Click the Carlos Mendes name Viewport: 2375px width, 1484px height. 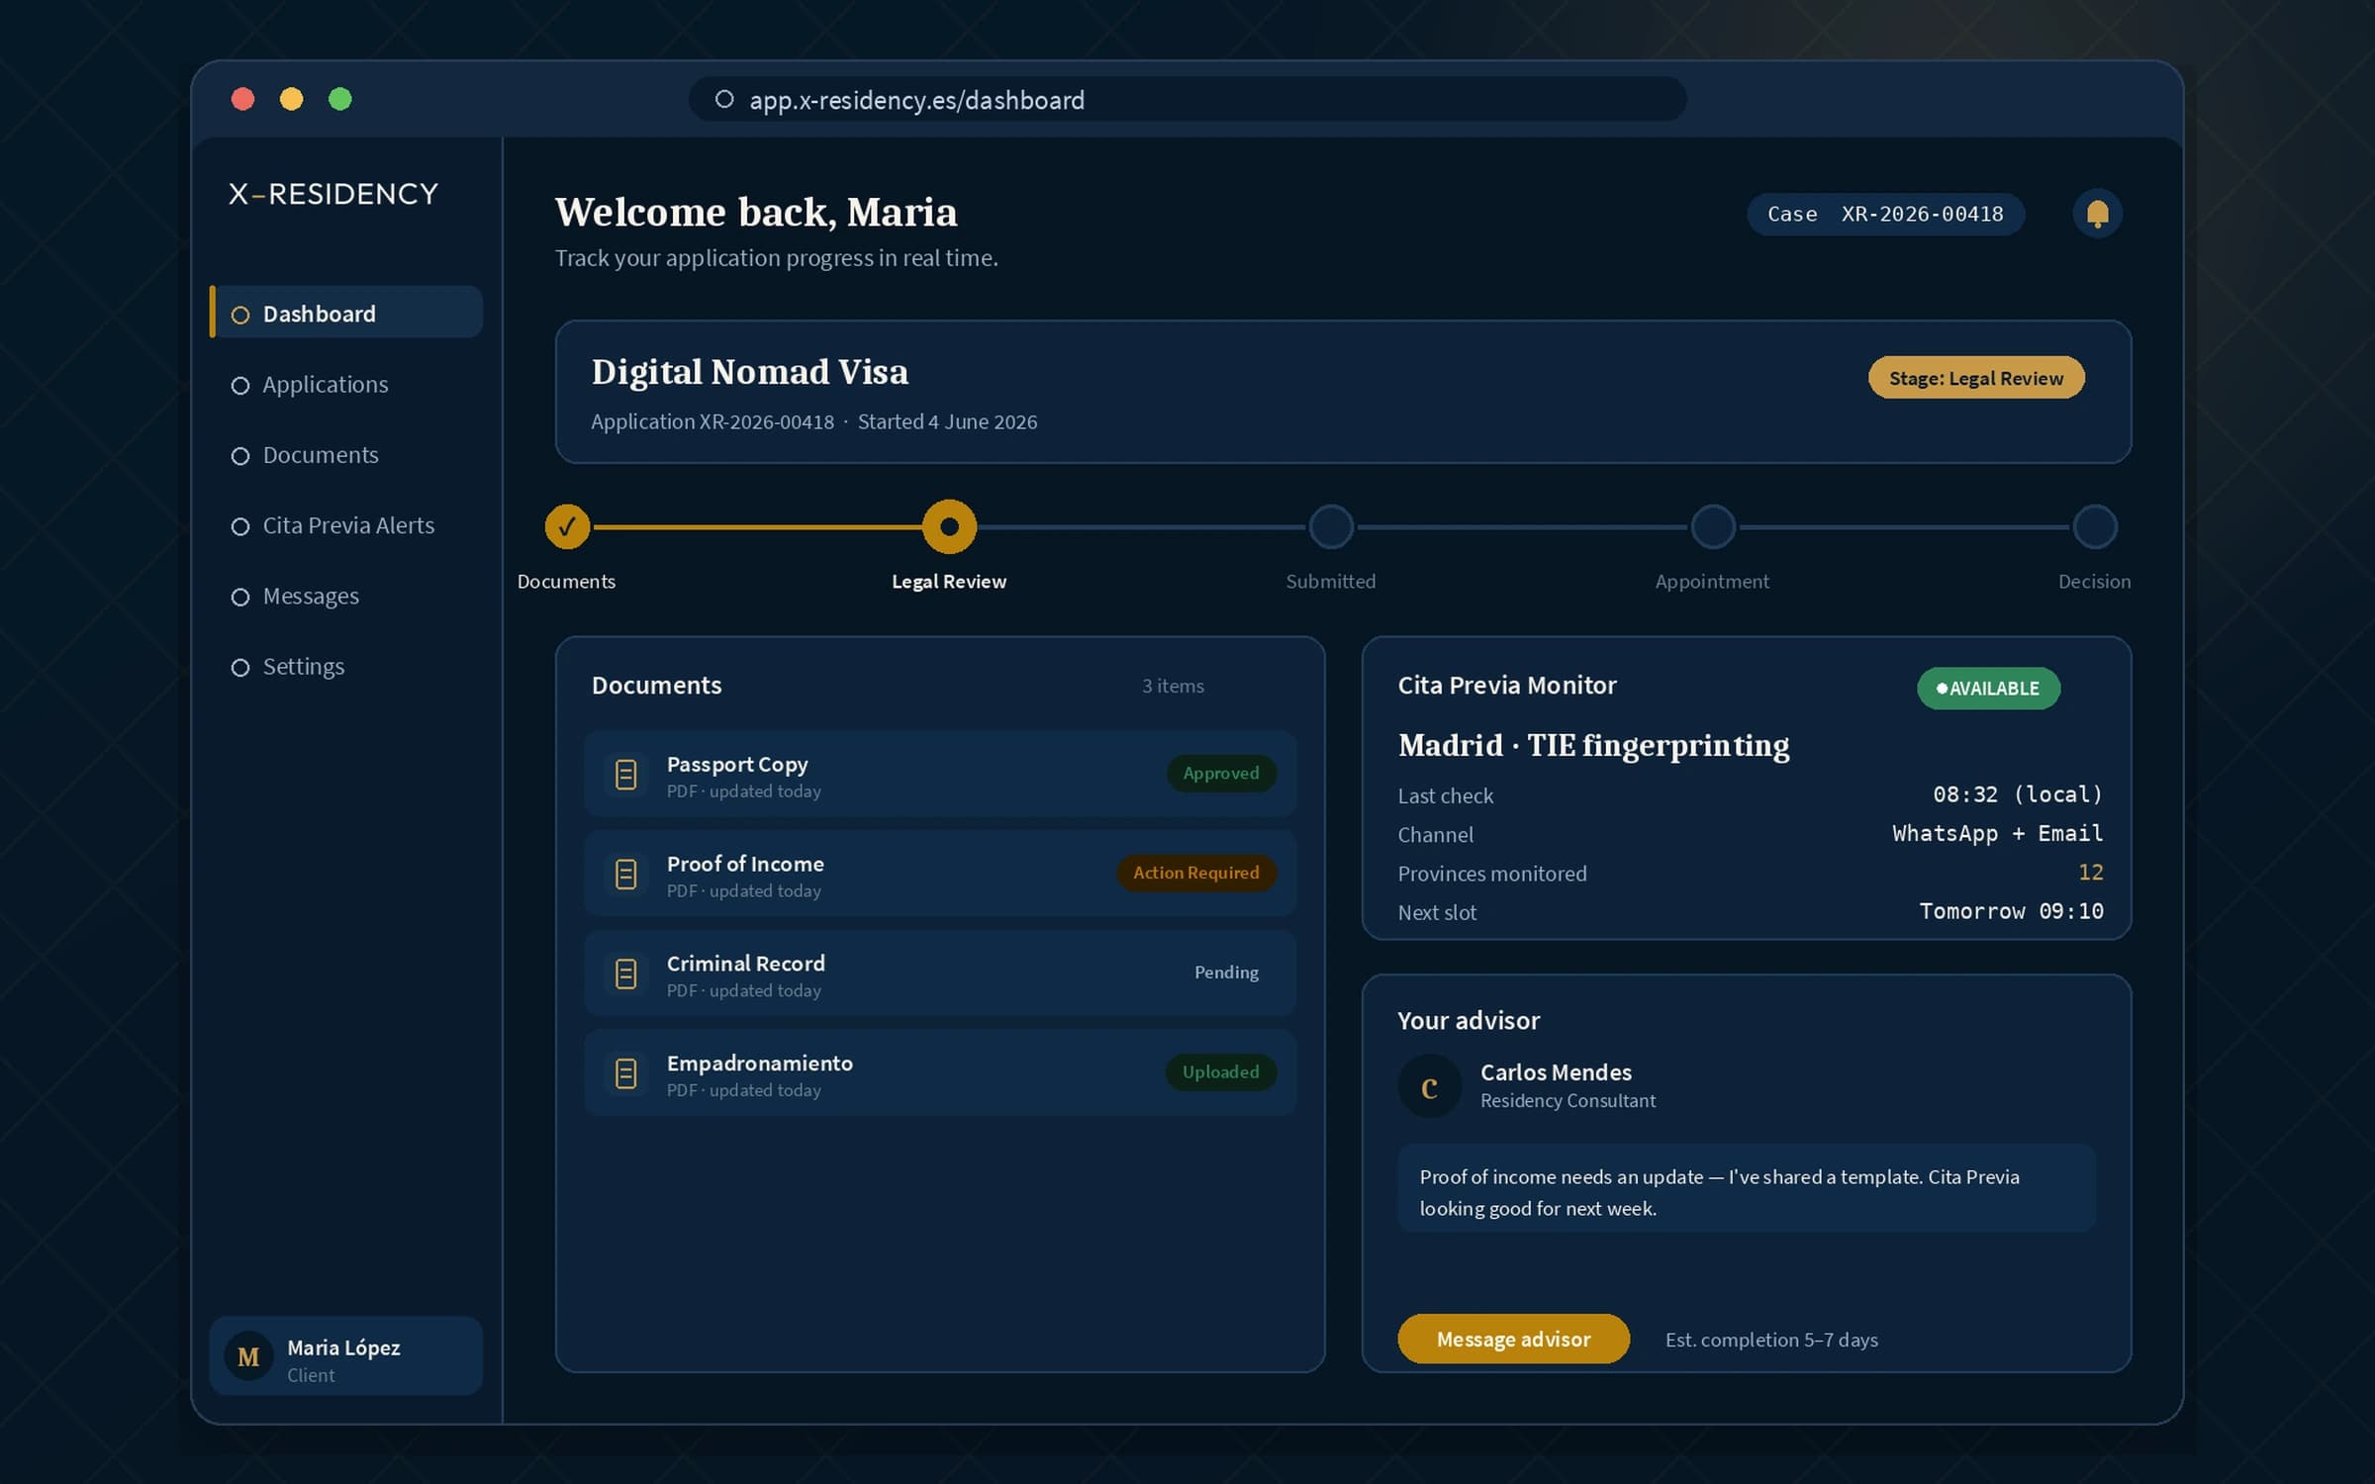click(1556, 1072)
